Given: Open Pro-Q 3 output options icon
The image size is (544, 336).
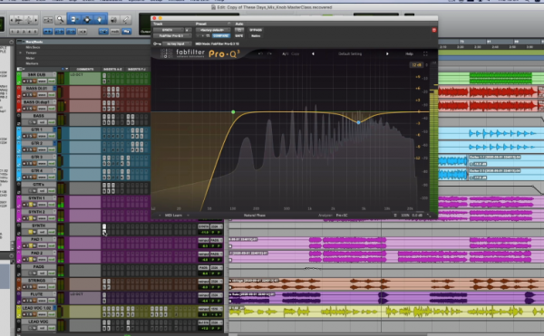Looking at the screenshot, I should tap(394, 216).
